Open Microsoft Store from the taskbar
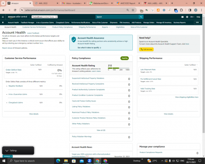Viewport: 205px width, 164px height. 74,161
